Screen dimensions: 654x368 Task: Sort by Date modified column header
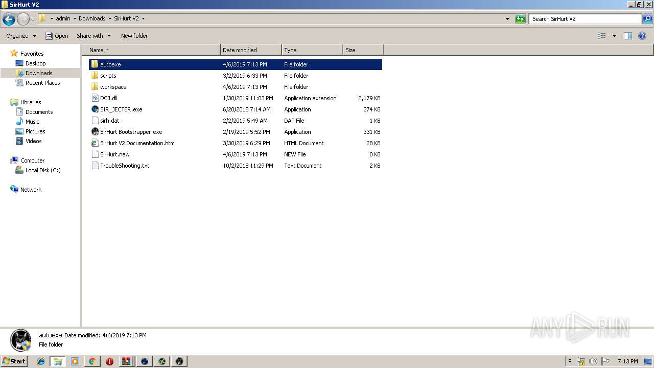tap(251, 50)
